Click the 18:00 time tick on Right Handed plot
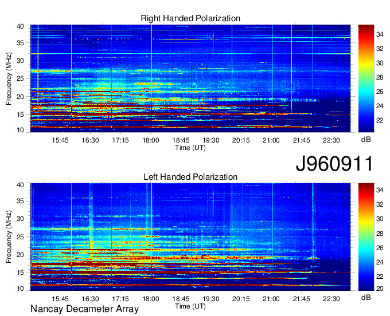This screenshot has width=390, height=316. pos(151,140)
